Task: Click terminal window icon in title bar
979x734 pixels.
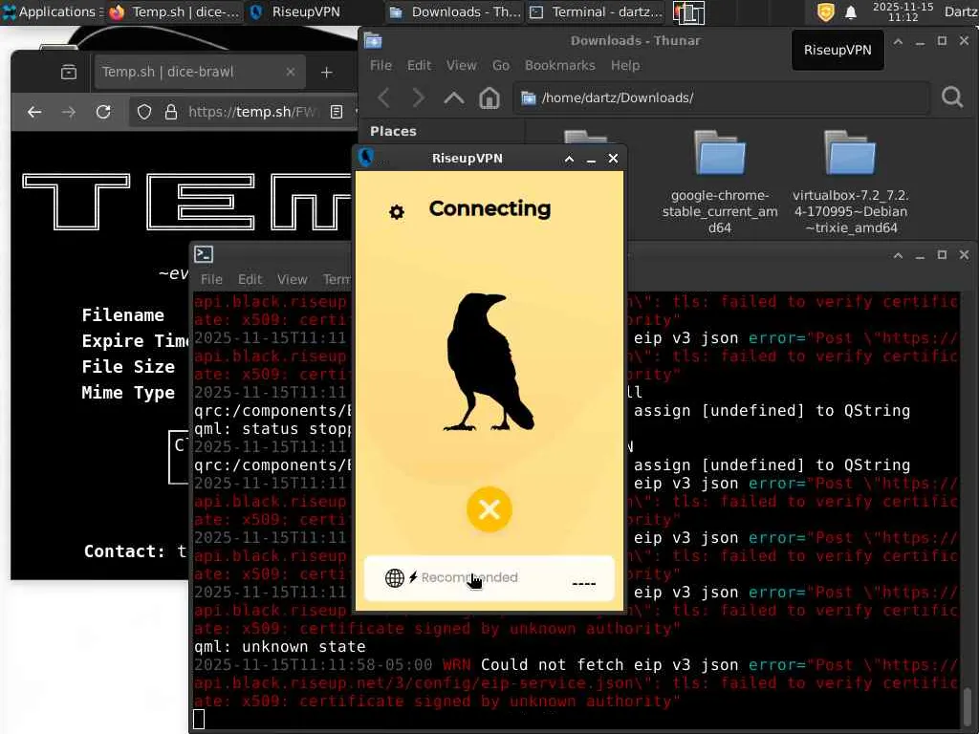Action: pyautogui.click(x=204, y=254)
